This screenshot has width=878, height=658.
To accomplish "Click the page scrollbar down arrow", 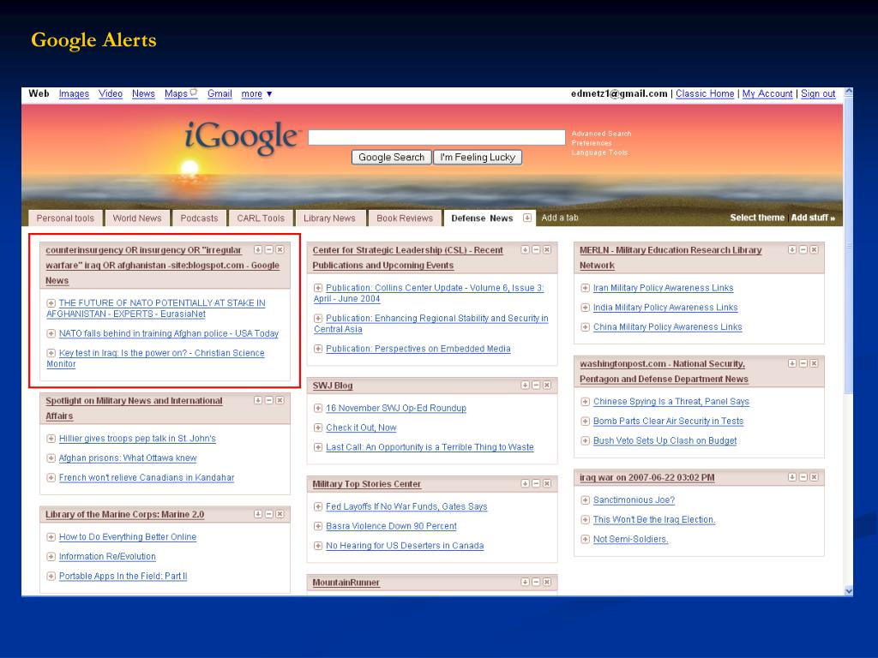I will pyautogui.click(x=849, y=591).
